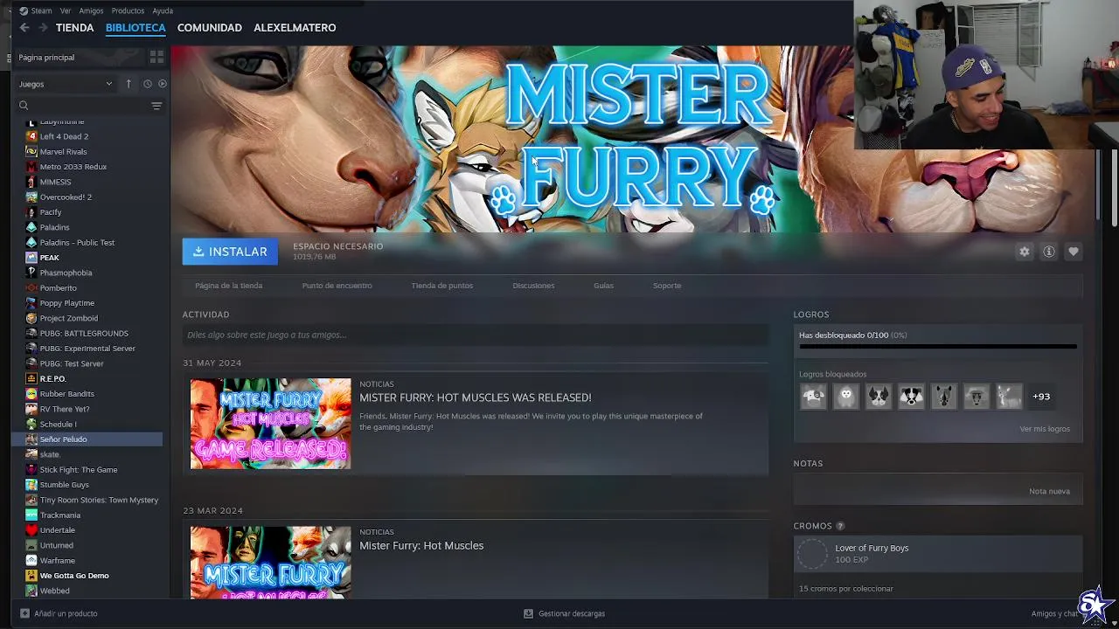
Task: Select Marvel Rivals in game list
Action: pyautogui.click(x=63, y=152)
